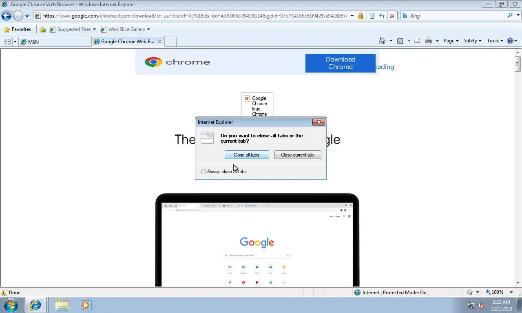522x313 pixels.
Task: Click the Compatibility View broken-page icon
Action: pyautogui.click(x=372, y=16)
